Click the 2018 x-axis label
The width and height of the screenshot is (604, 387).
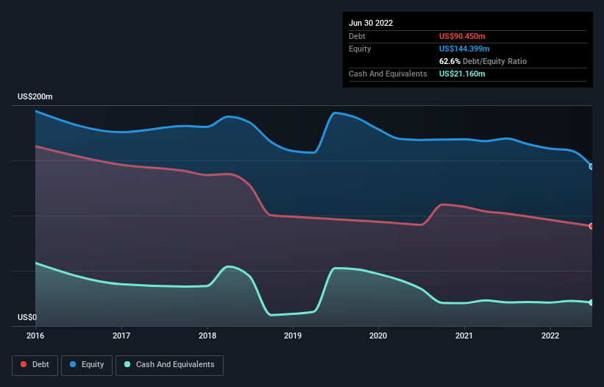[207, 335]
